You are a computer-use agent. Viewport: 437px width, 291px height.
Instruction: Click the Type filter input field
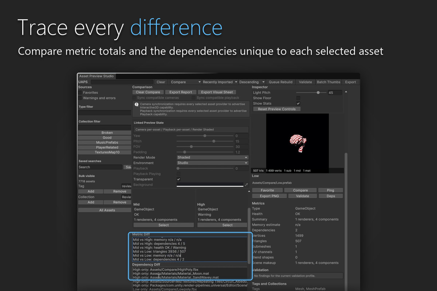105,113
